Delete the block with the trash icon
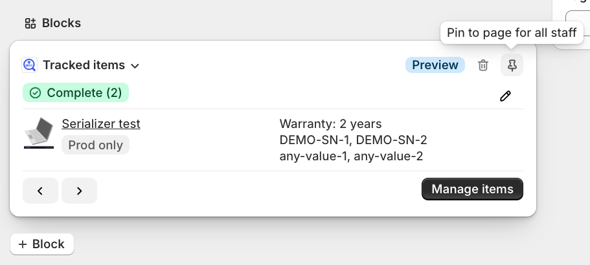This screenshot has height=265, width=590. (x=483, y=65)
